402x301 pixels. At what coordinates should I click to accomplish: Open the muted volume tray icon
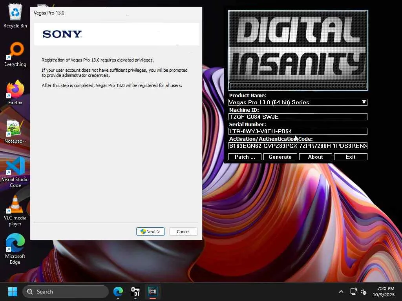(x=364, y=292)
